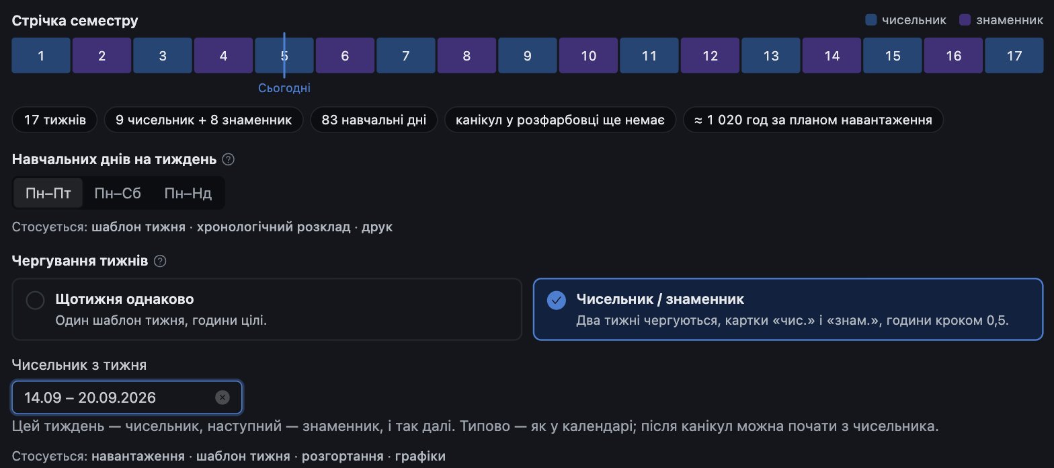
Task: Click хронологічний розклад text
Action: pos(274,227)
